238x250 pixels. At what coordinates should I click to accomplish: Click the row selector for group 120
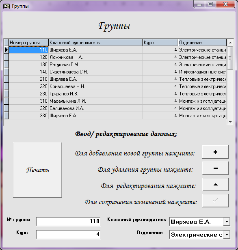(x=6, y=57)
